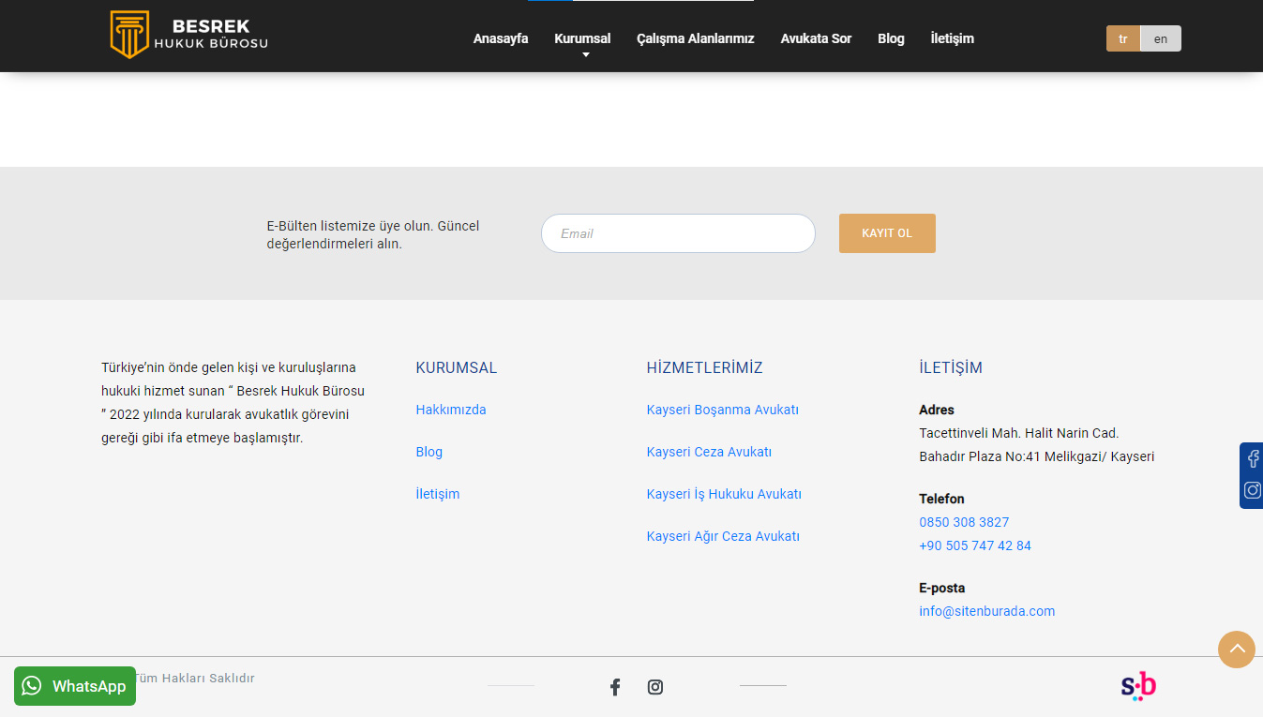Viewport: 1263px width, 717px height.
Task: Open the Facebook icon in the side panel
Action: tap(1253, 459)
